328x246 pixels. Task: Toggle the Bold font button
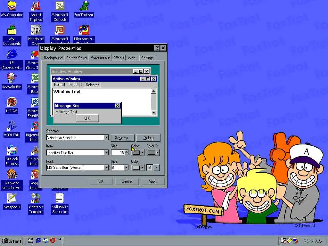coord(149,168)
